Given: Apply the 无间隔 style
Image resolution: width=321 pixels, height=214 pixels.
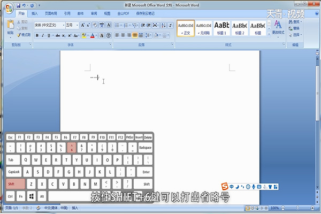Looking at the screenshot, I should [204, 28].
